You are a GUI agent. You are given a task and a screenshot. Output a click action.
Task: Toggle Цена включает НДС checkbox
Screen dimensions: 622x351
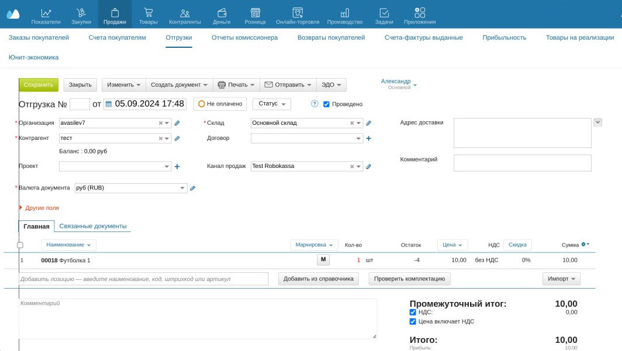point(413,321)
